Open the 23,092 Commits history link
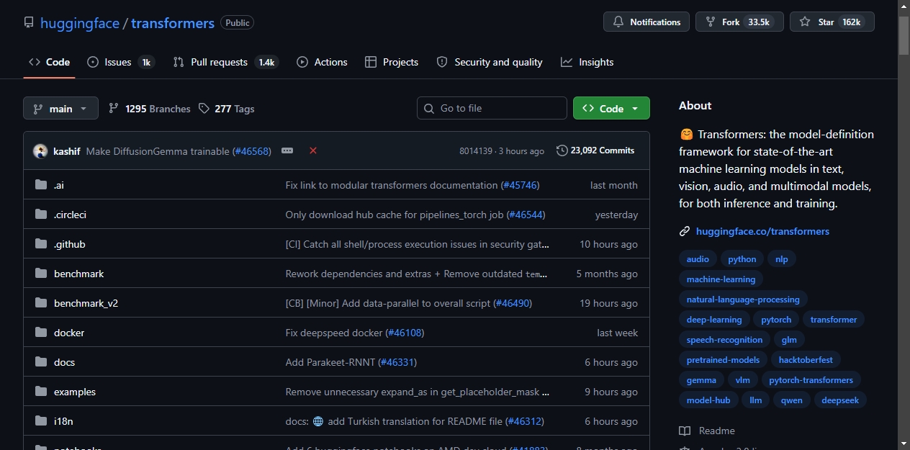Screen dimensions: 910x450 [595, 150]
